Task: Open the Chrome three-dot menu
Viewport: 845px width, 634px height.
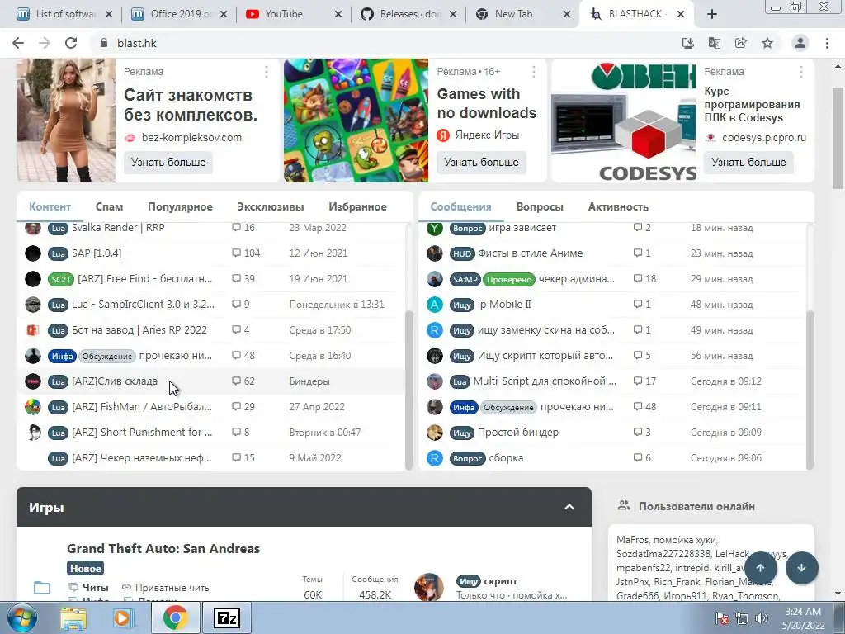Action: 827,43
